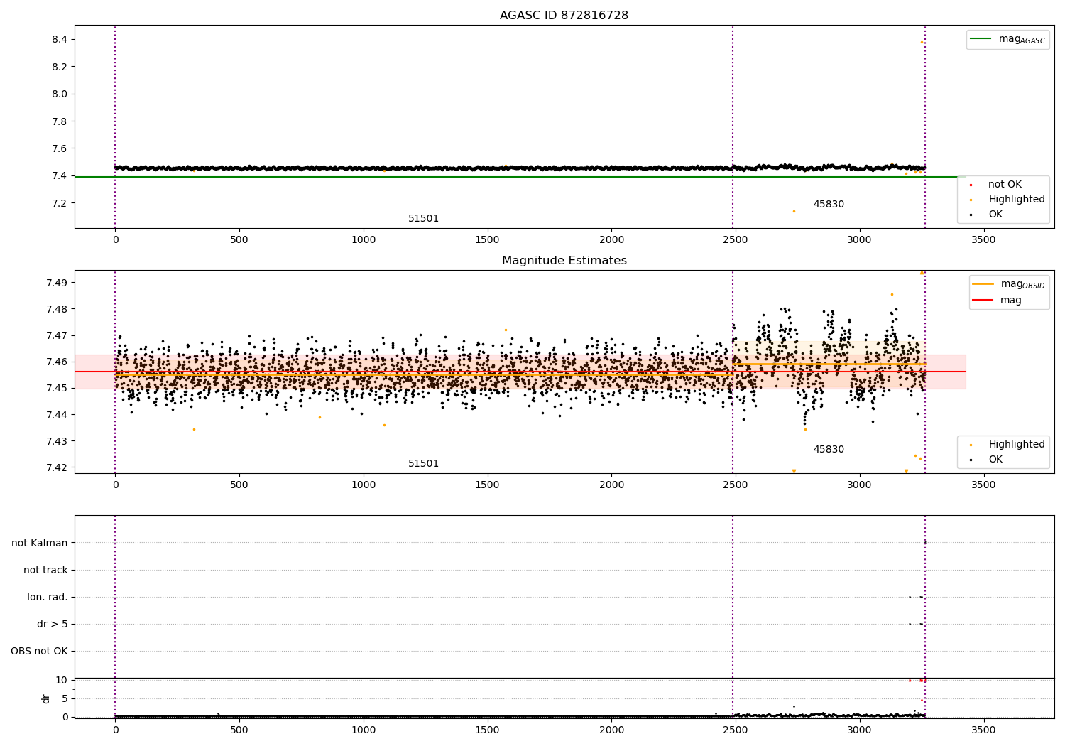Click obsid label '45830' in Magnitude Estimates plot
Screen dimensions: 1065x746
point(829,449)
